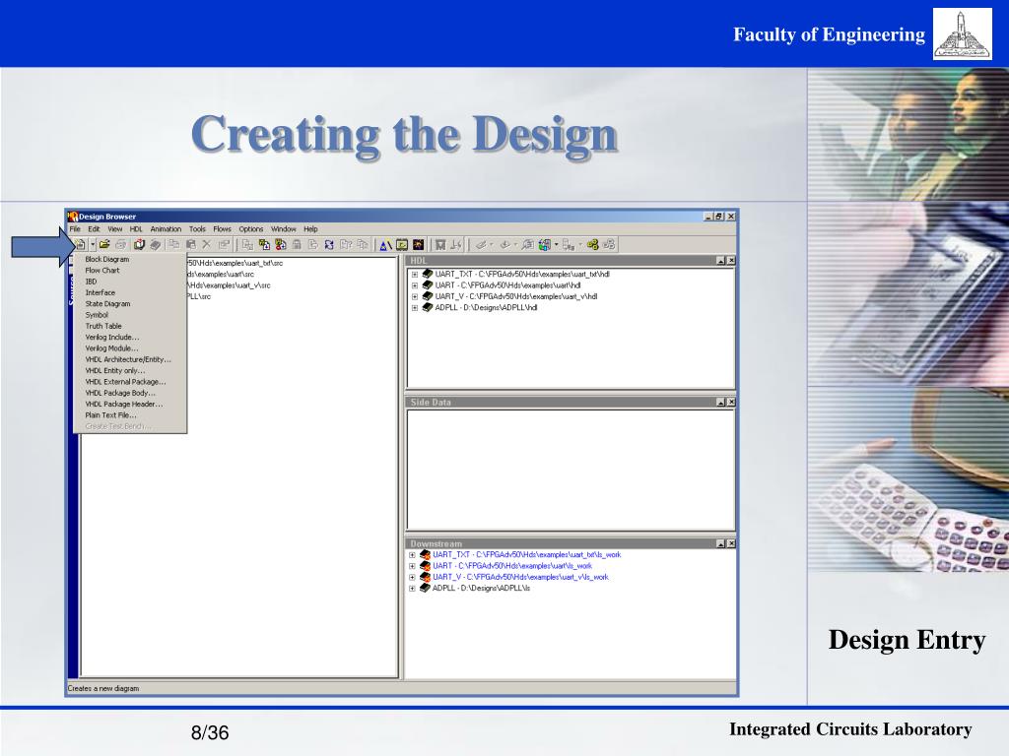The height and width of the screenshot is (756, 1009).
Task: Expand the ADPLL entry in the Downstream panel
Action: (x=412, y=587)
